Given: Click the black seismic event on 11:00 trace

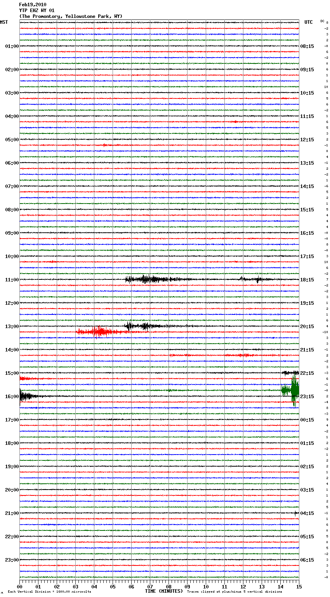Looking at the screenshot, I should pyautogui.click(x=148, y=279).
